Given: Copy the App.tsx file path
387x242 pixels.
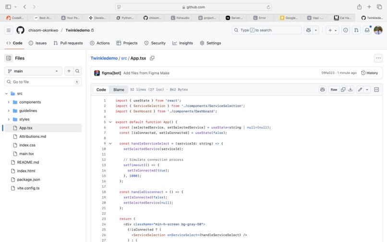Looking at the screenshot, I should [152, 58].
